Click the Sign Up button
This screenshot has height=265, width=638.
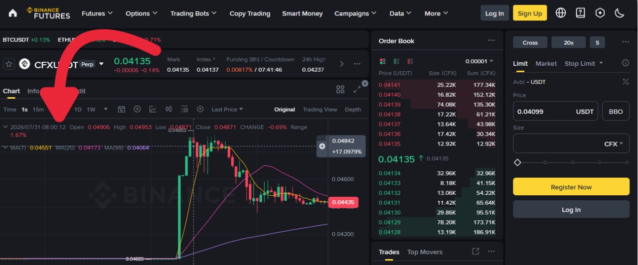click(x=530, y=13)
